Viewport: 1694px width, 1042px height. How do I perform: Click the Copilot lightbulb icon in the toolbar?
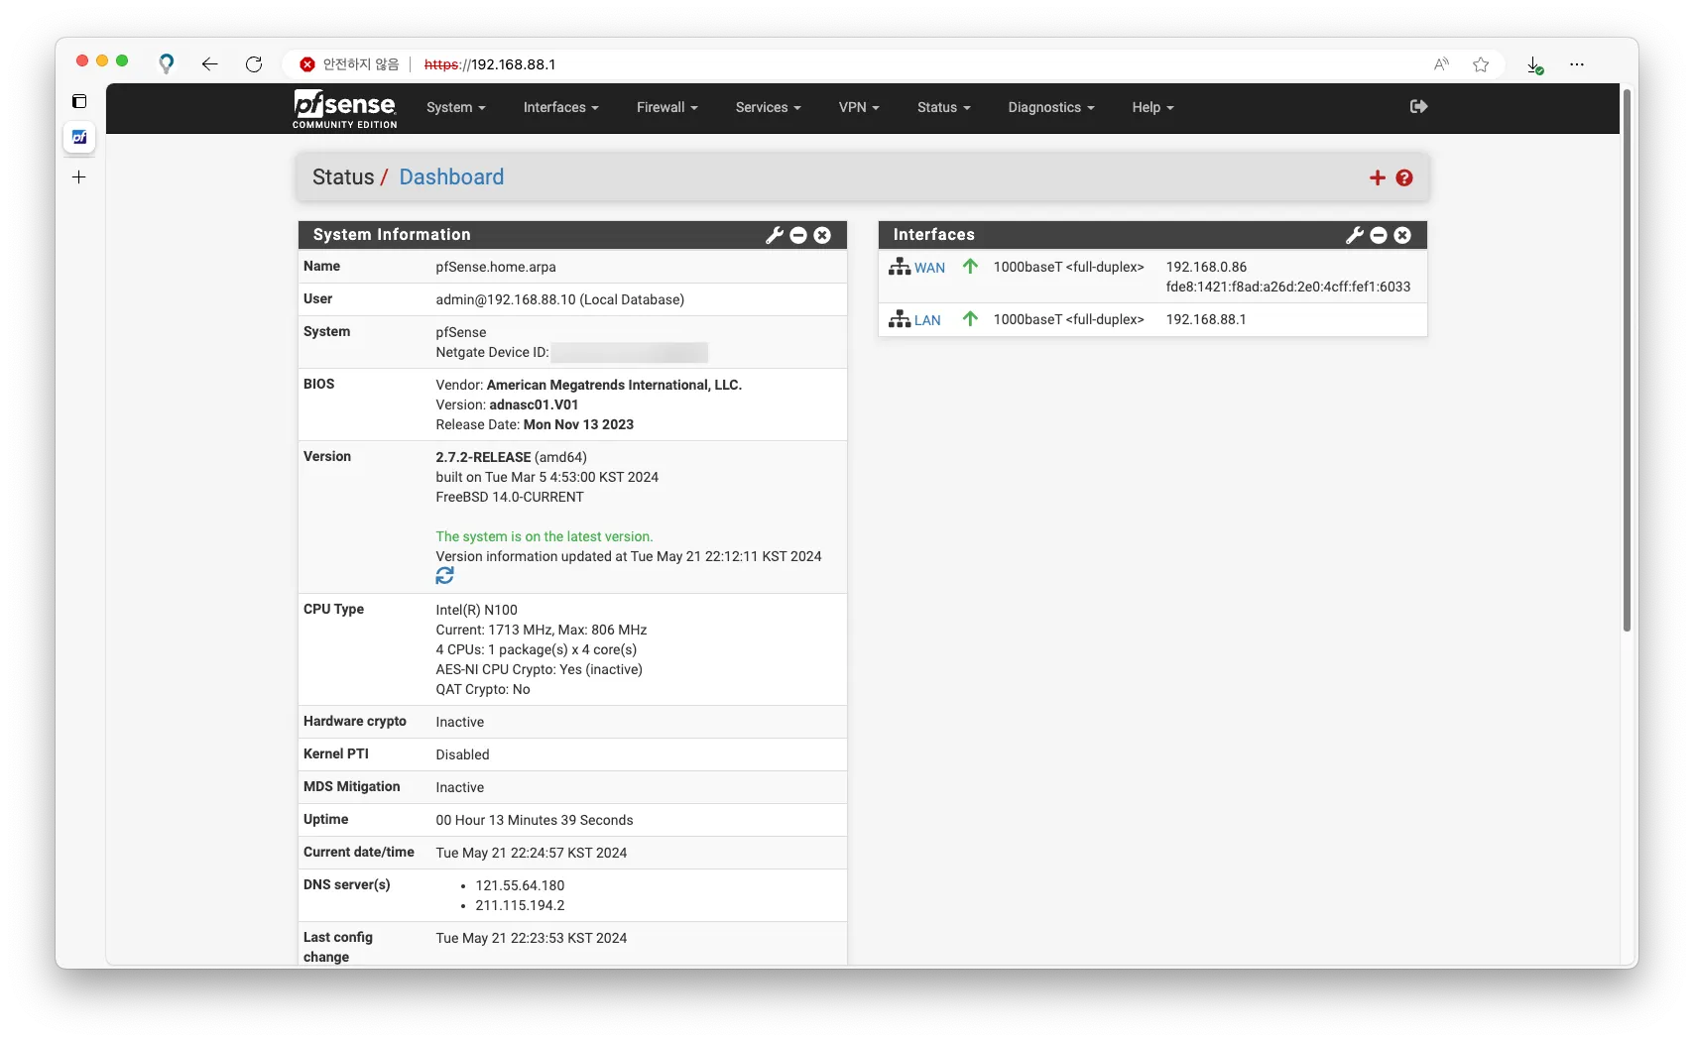(x=167, y=64)
